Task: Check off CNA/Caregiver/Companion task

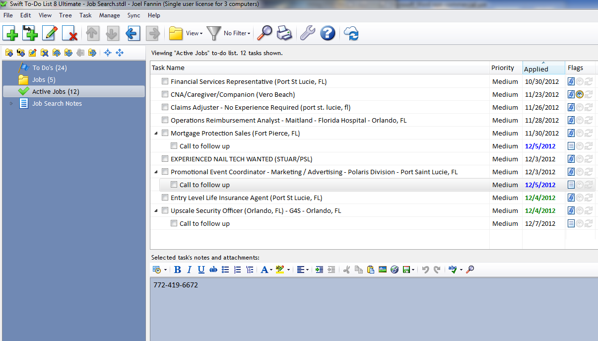Action: point(165,94)
